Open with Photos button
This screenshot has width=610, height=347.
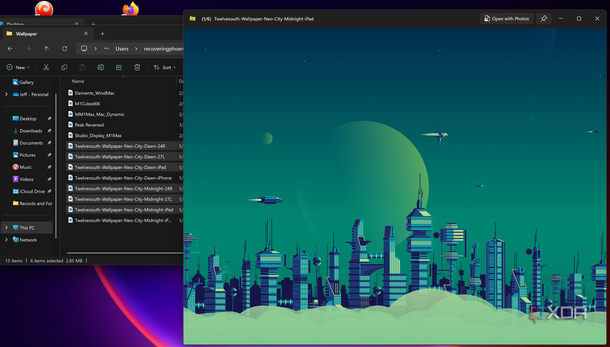(x=506, y=18)
